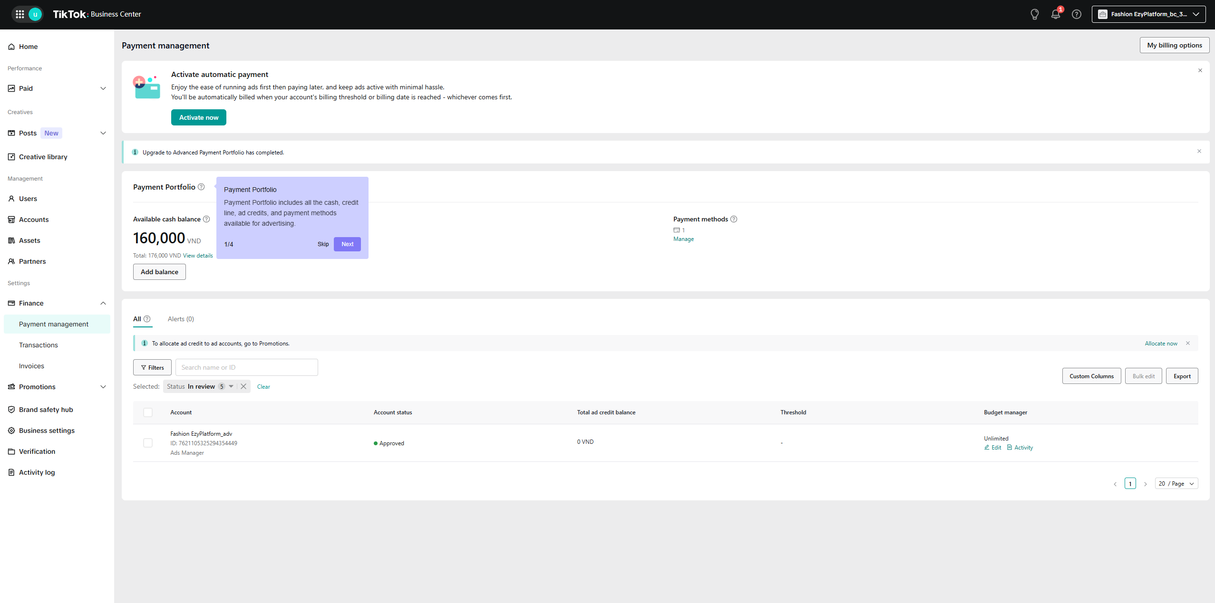Click the user avatar "u" icon
The image size is (1215, 603).
[x=35, y=14]
